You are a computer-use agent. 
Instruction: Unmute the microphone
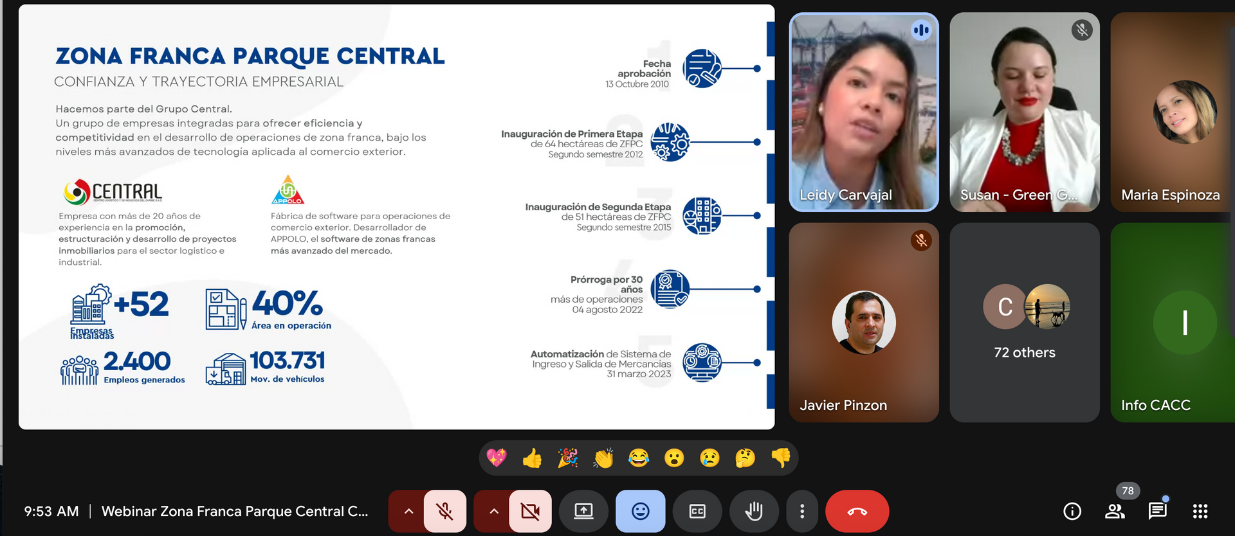(x=444, y=512)
